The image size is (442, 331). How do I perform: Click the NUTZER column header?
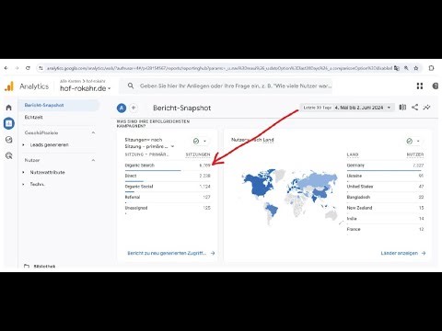pos(415,154)
